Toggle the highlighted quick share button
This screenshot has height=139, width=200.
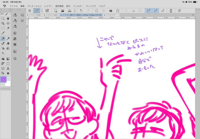(36, 11)
